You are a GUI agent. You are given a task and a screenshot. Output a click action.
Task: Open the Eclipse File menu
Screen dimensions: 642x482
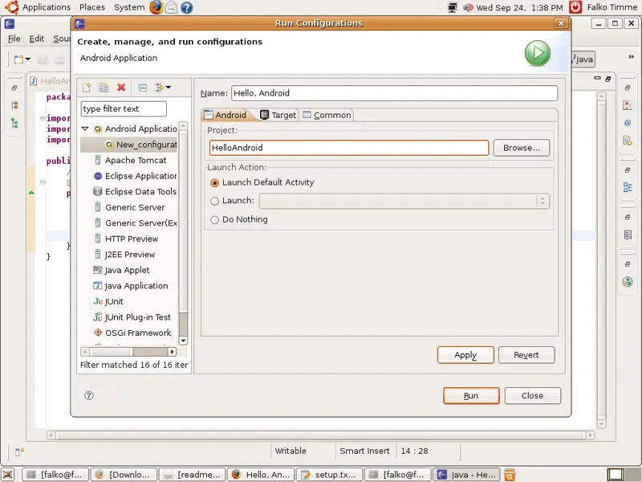point(14,39)
